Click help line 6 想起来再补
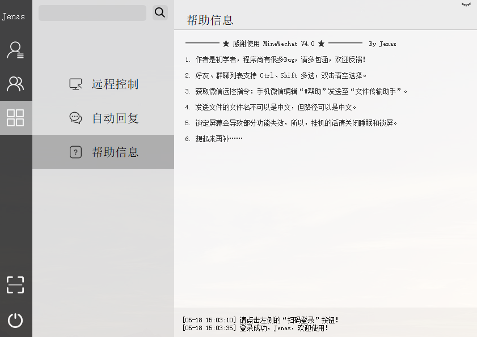This screenshot has height=337, width=477. coord(214,139)
